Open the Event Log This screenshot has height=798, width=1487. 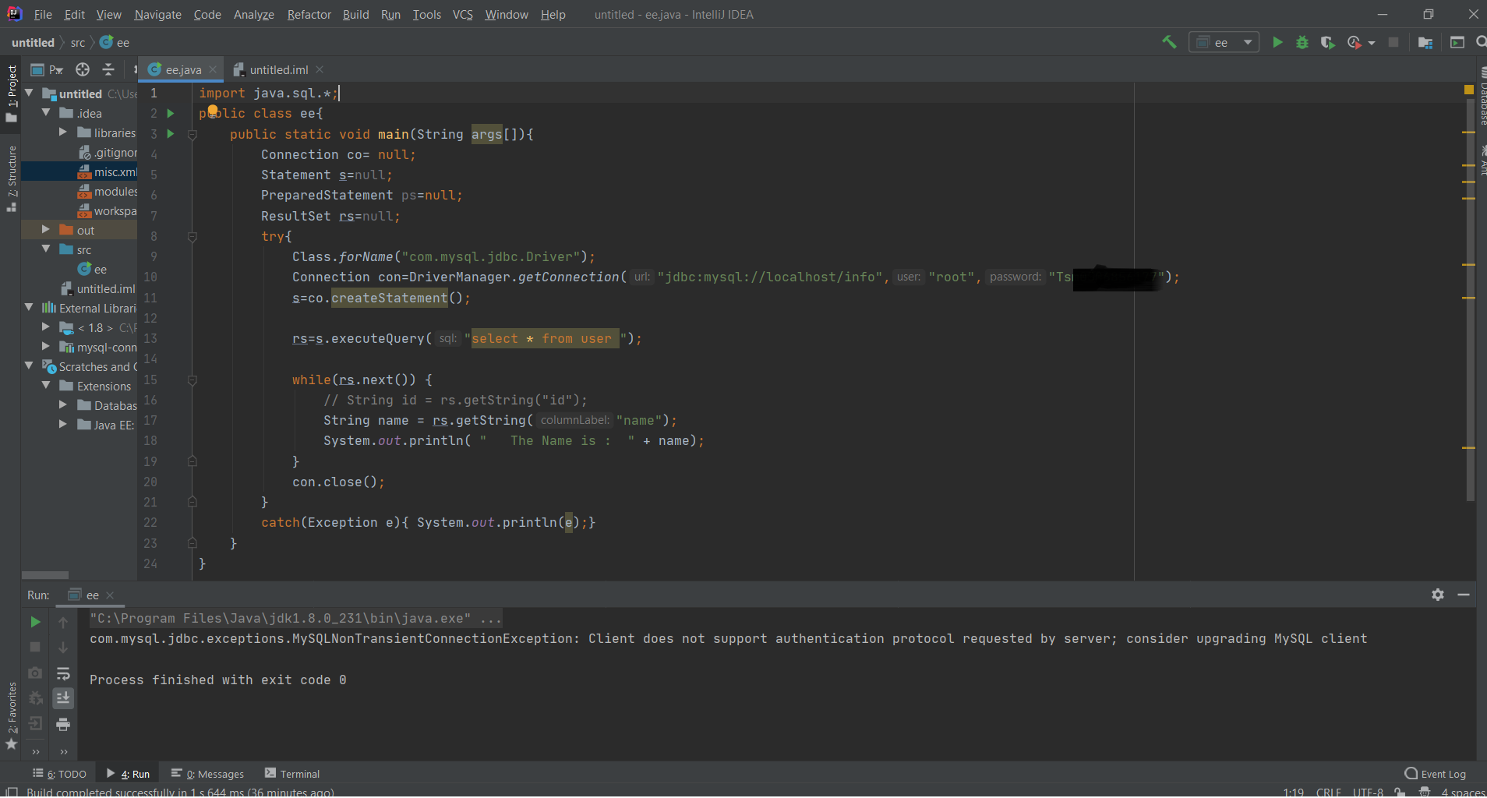(1435, 774)
